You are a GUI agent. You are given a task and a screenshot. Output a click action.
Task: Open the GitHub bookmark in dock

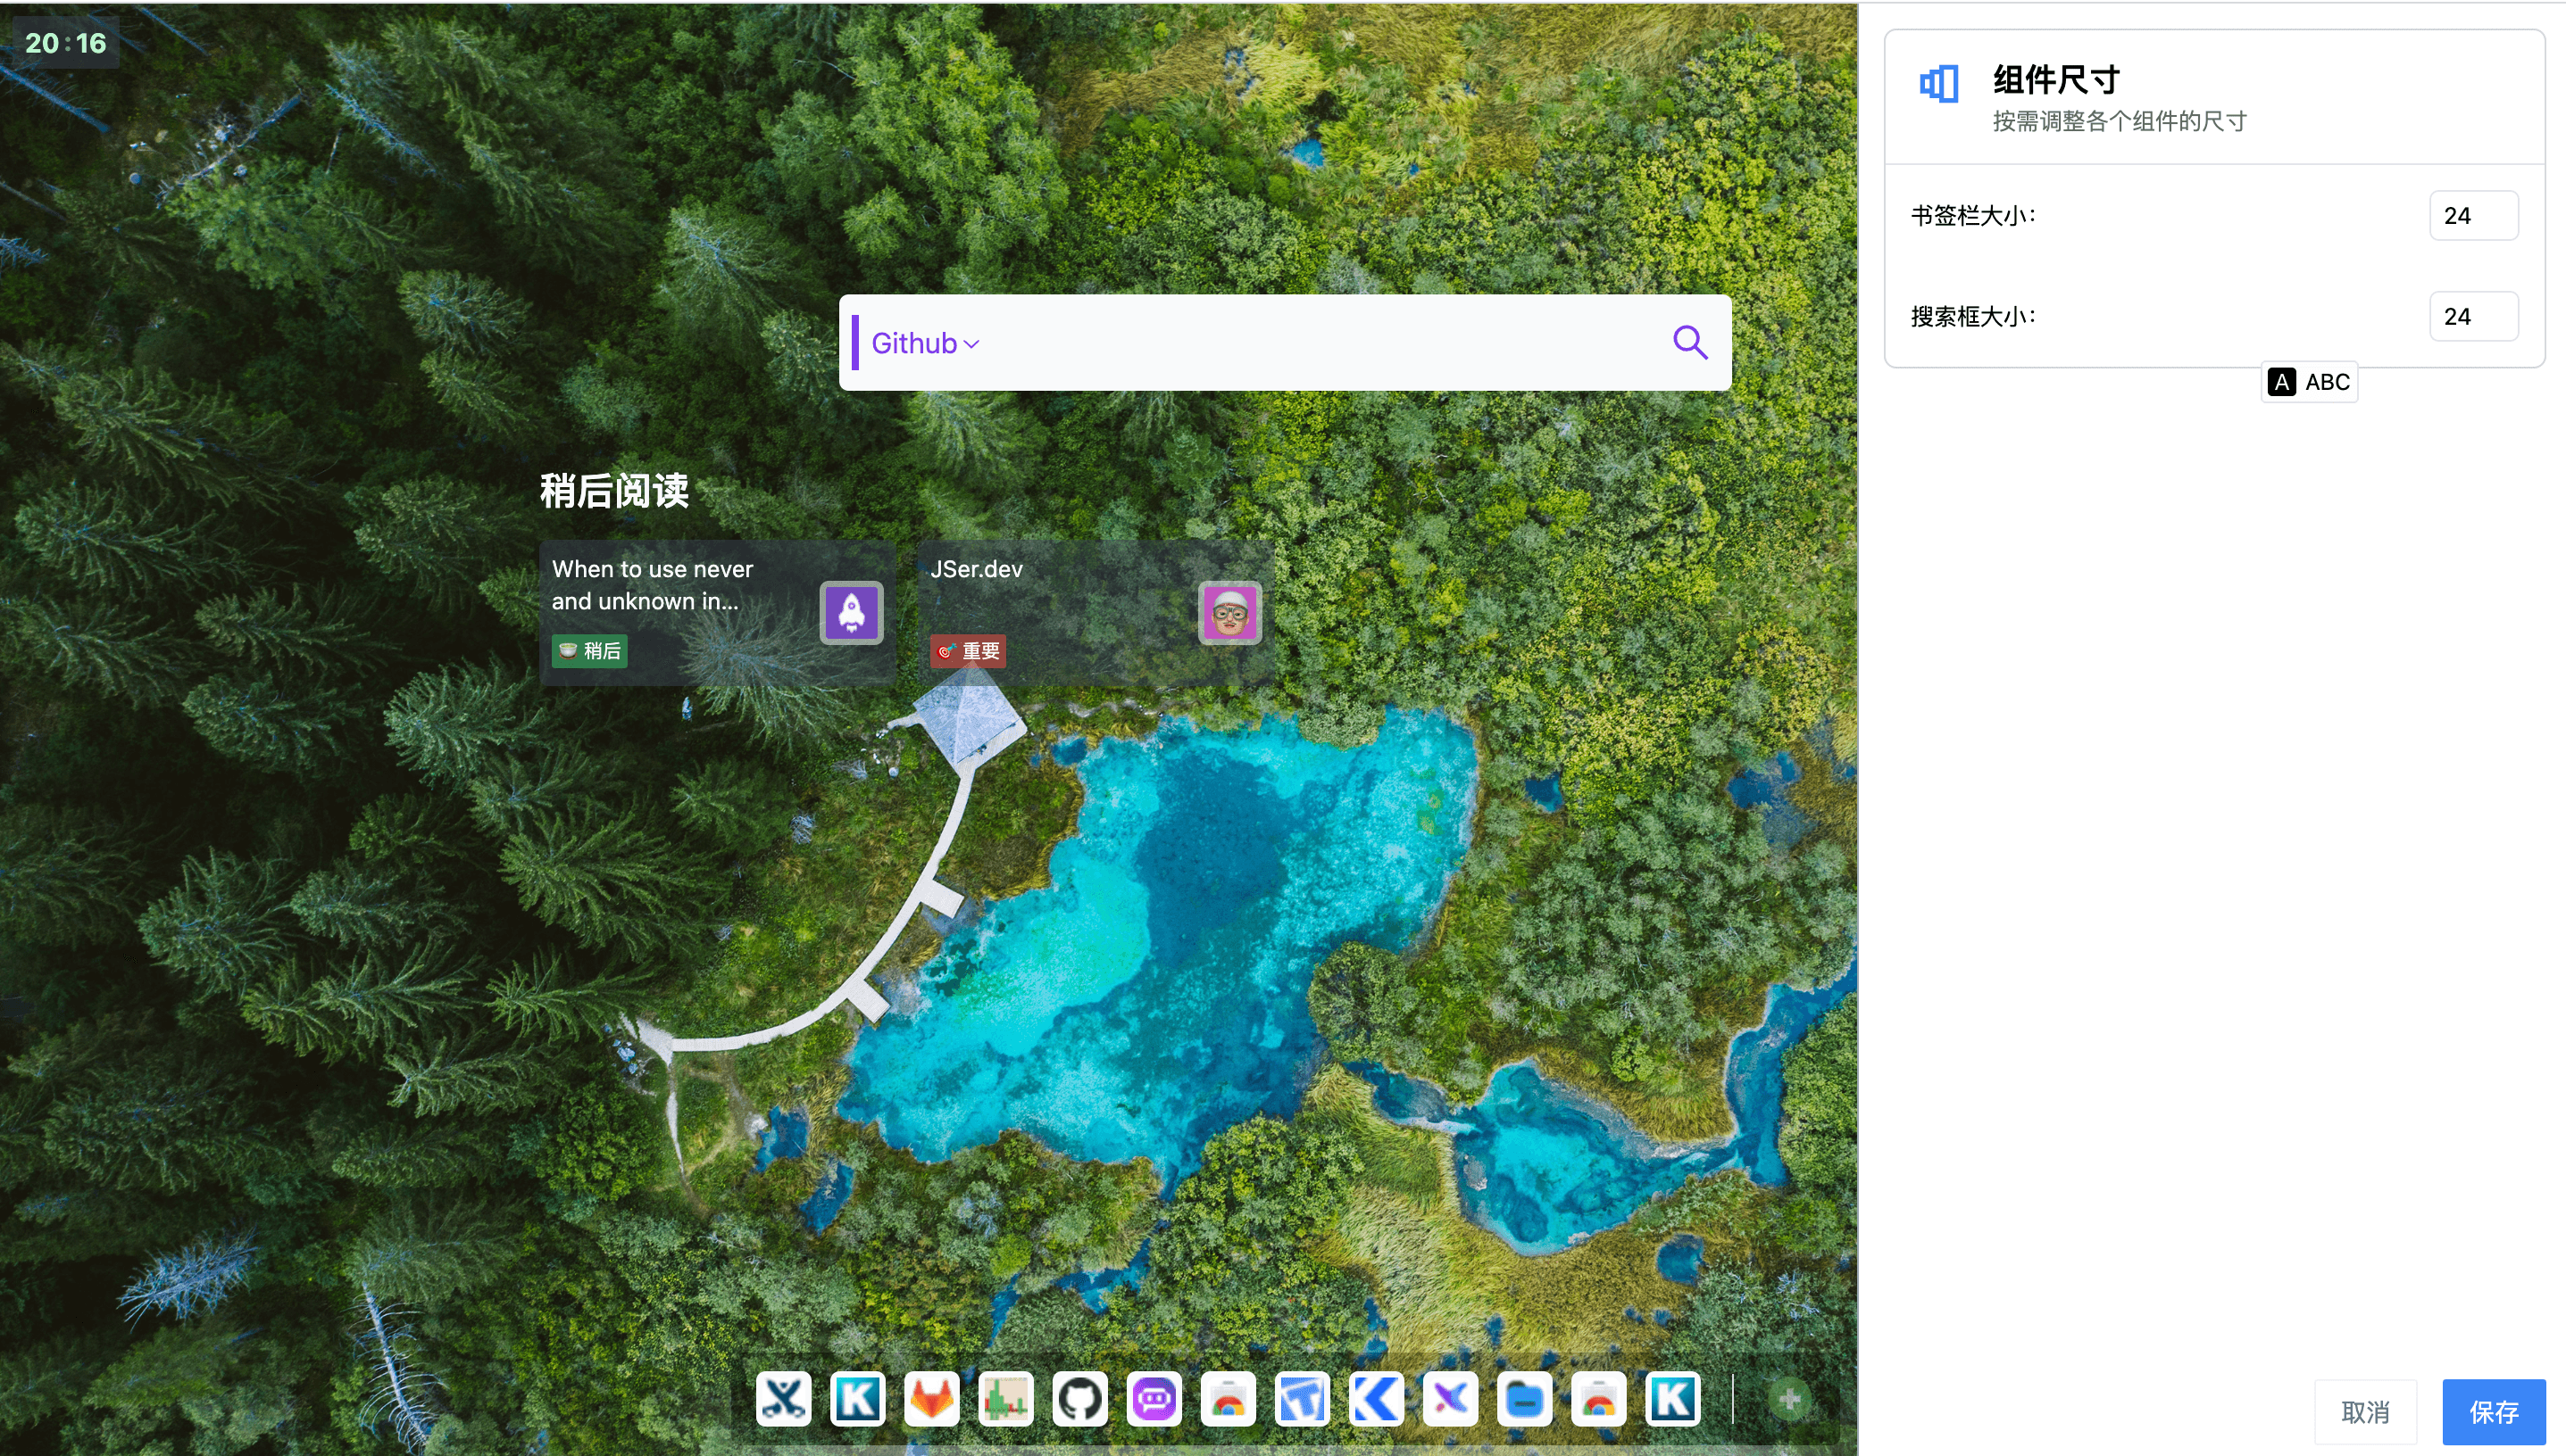coord(1079,1399)
